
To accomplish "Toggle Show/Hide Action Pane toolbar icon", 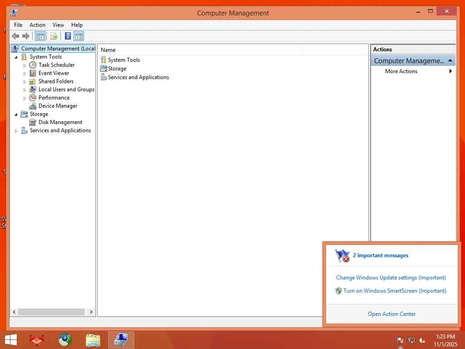I will (x=79, y=36).
